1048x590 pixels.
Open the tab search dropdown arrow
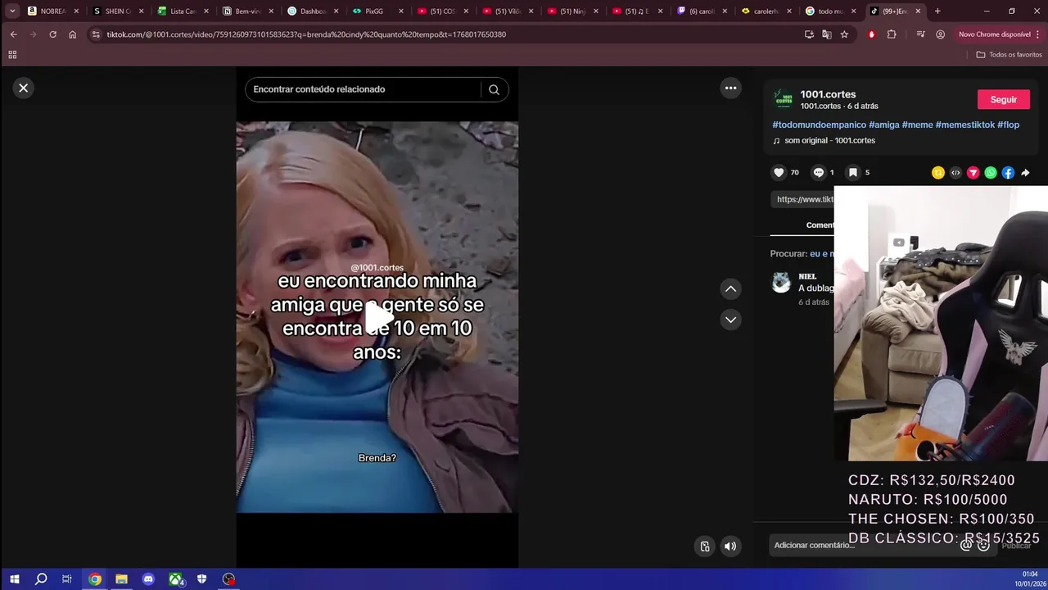click(x=12, y=11)
